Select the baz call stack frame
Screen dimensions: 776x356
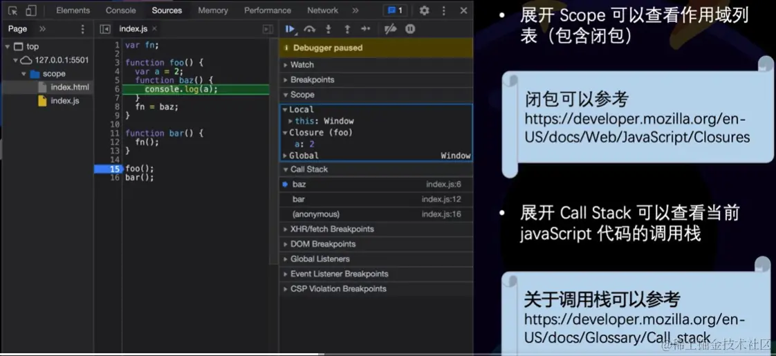click(x=376, y=185)
